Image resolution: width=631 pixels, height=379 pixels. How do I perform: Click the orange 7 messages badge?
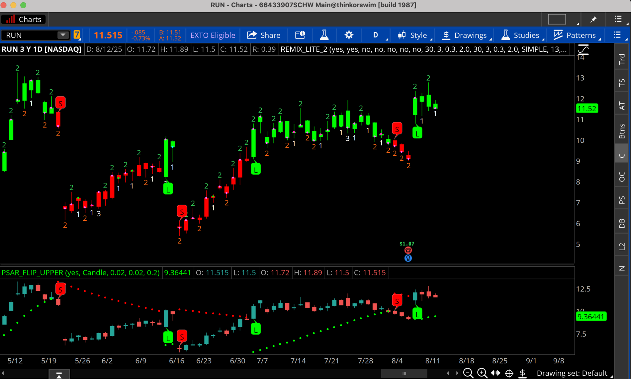[x=77, y=34]
